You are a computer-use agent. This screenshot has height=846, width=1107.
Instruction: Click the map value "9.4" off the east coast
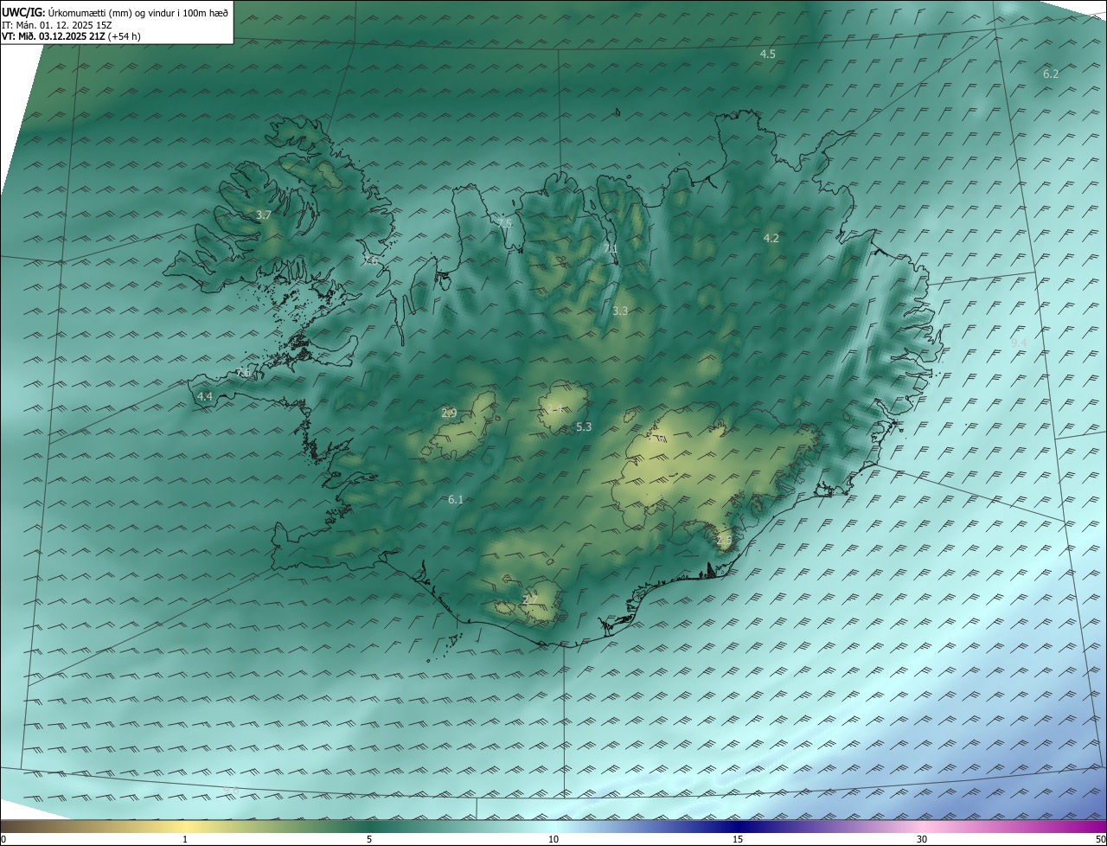1019,343
